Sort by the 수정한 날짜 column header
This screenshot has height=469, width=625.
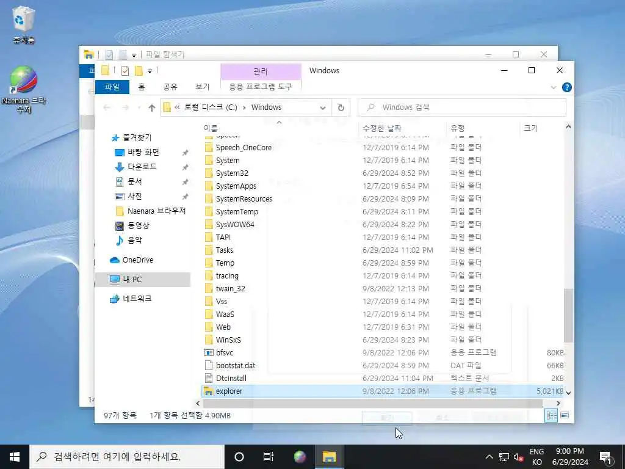coord(382,128)
